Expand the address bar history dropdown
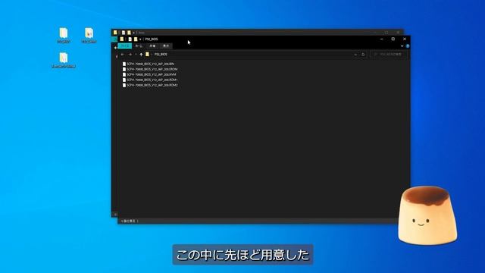 [355, 55]
